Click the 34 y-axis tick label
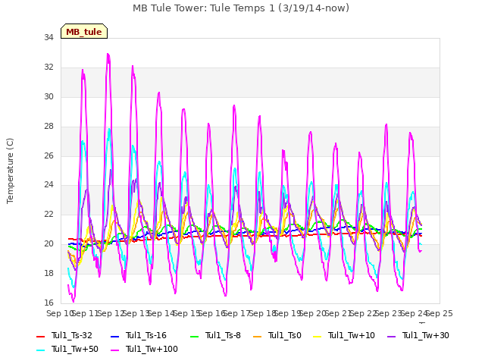 [48, 38]
